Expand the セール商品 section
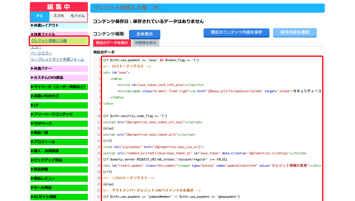 [59, 188]
